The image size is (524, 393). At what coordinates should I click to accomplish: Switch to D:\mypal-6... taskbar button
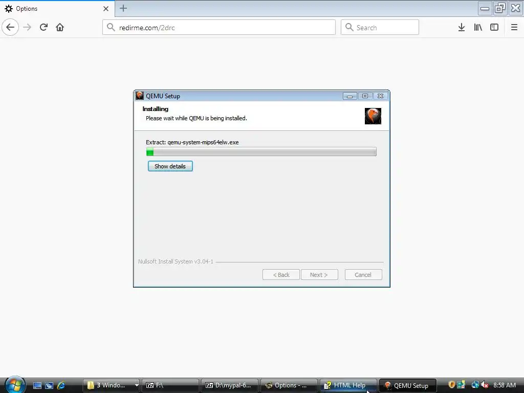point(230,385)
